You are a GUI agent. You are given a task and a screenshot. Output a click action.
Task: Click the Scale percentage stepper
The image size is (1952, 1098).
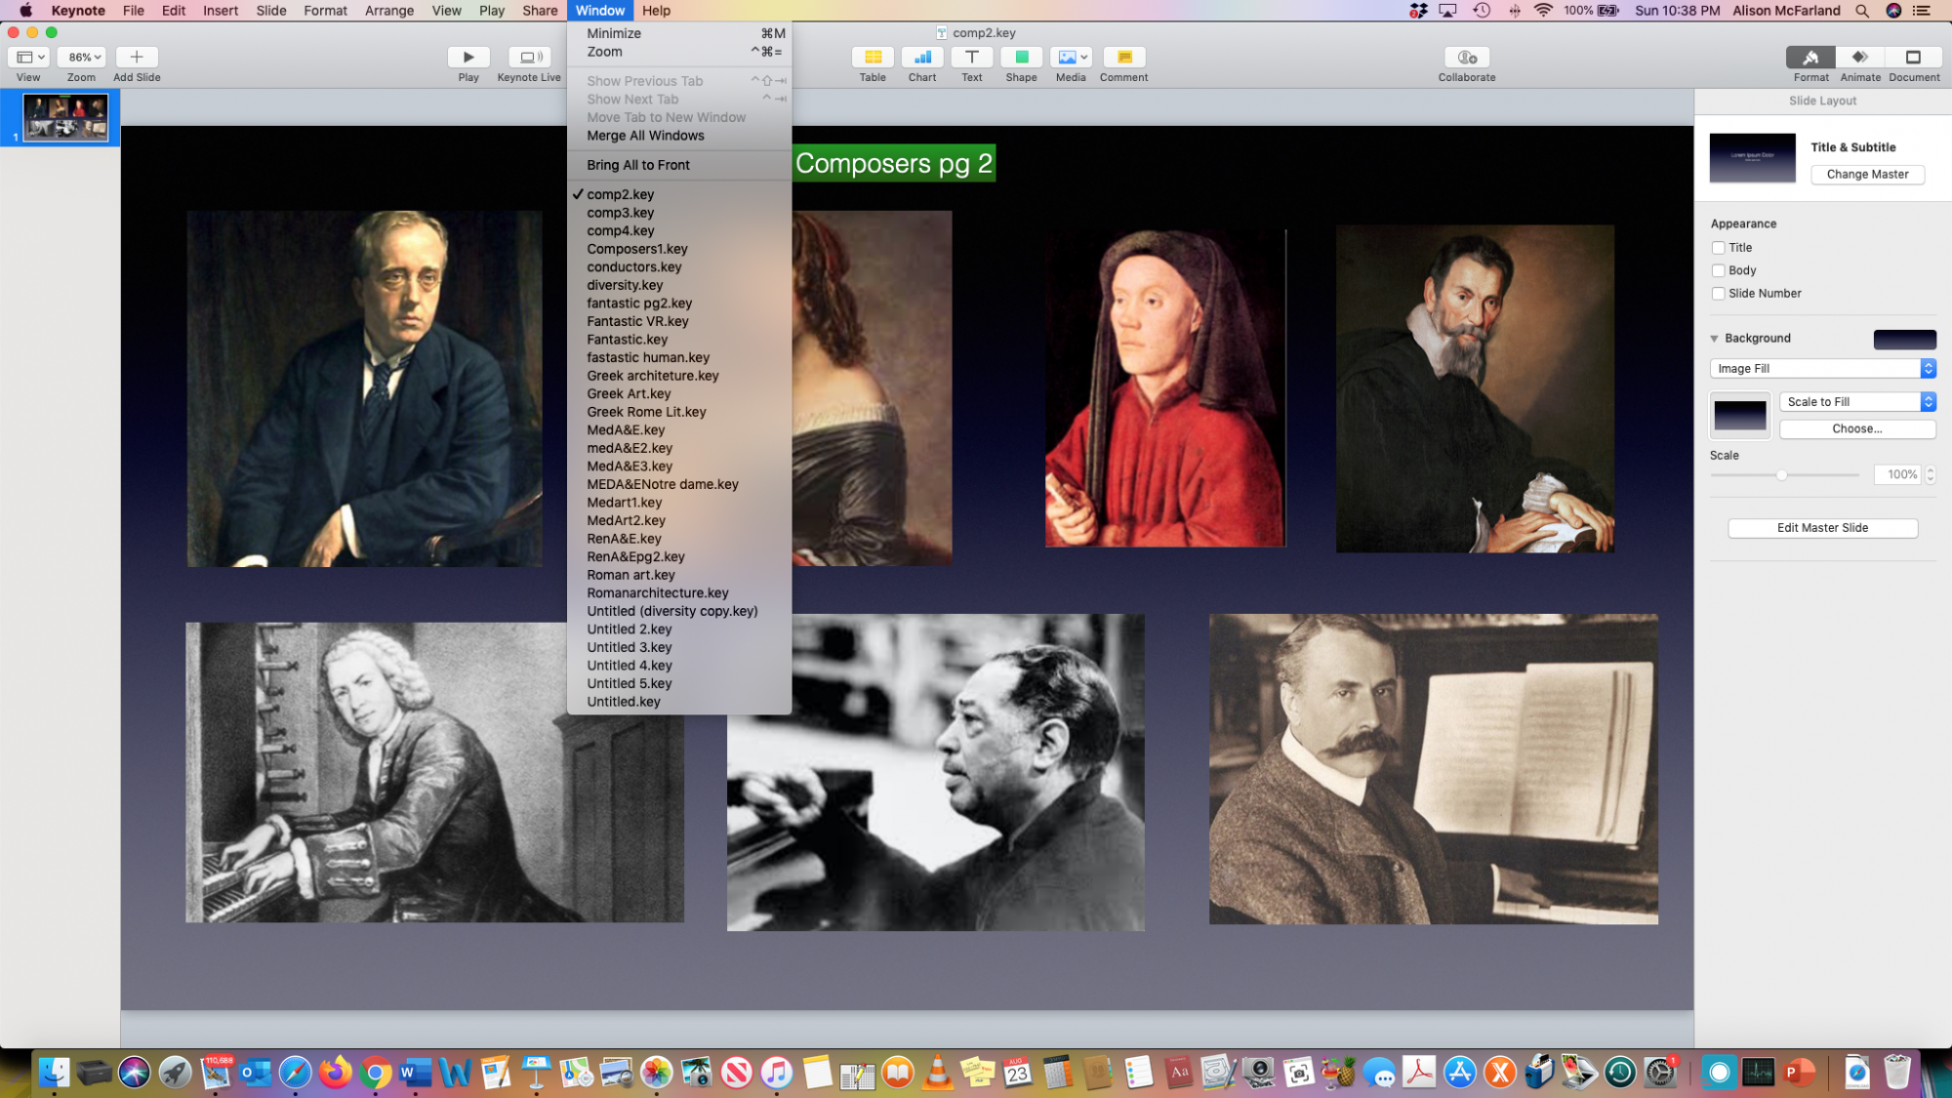(1930, 474)
